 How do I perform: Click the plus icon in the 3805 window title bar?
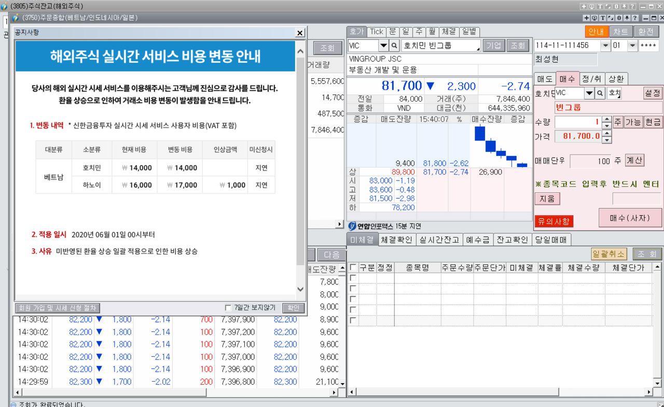(x=584, y=6)
